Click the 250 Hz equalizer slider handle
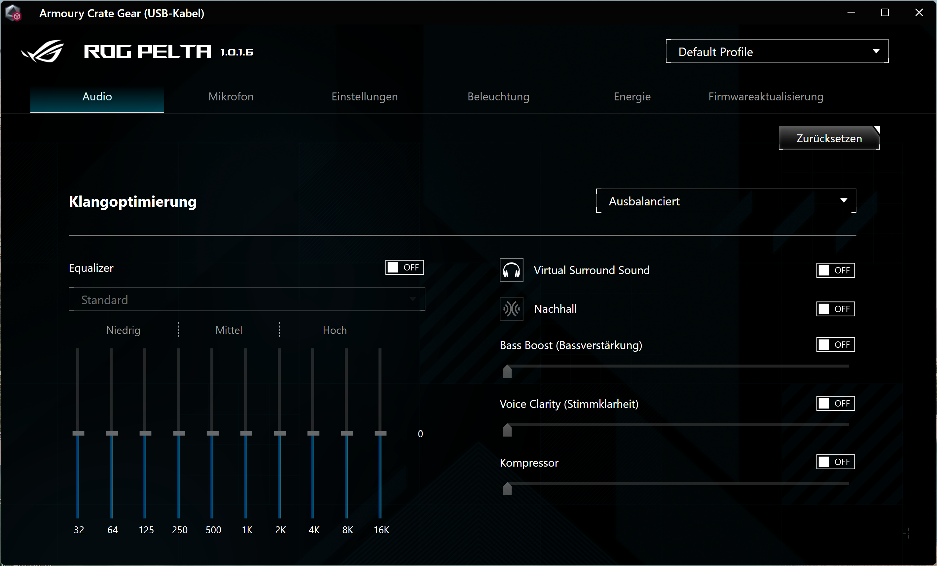Viewport: 937px width, 566px height. click(179, 433)
